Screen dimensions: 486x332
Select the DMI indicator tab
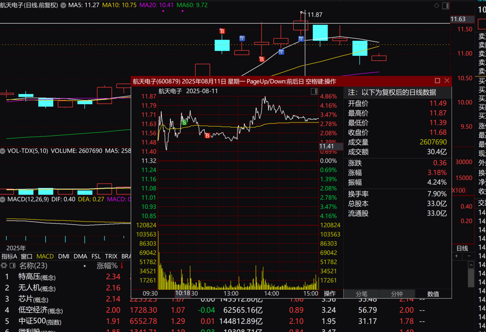(64, 256)
